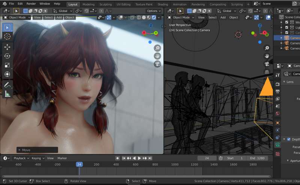Switch to the Modeling workspace tab

[x=88, y=4]
